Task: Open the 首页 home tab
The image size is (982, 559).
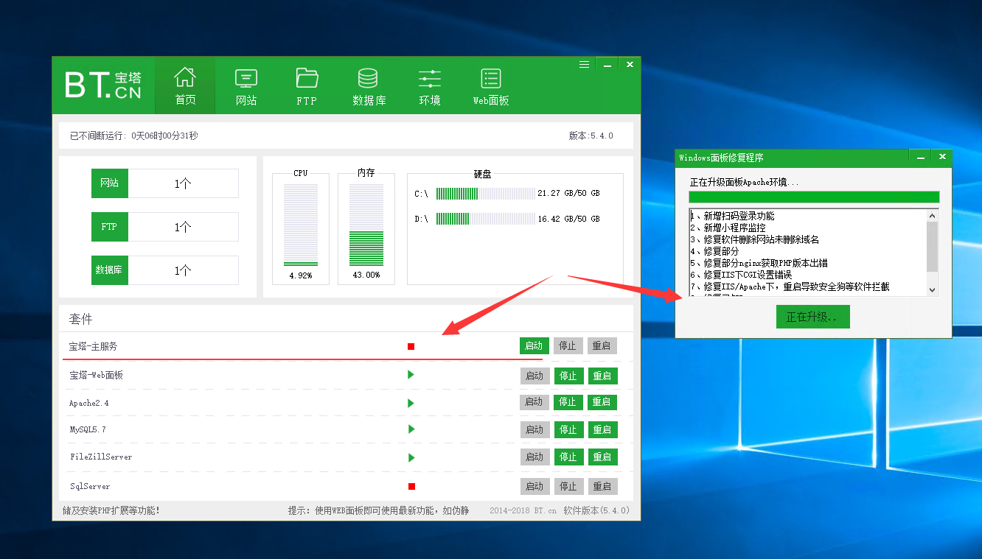Action: [185, 85]
